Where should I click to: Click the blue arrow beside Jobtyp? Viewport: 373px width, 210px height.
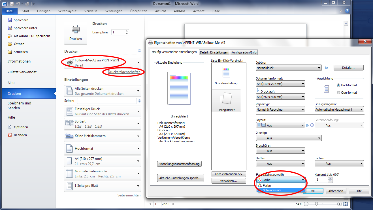(x=327, y=68)
